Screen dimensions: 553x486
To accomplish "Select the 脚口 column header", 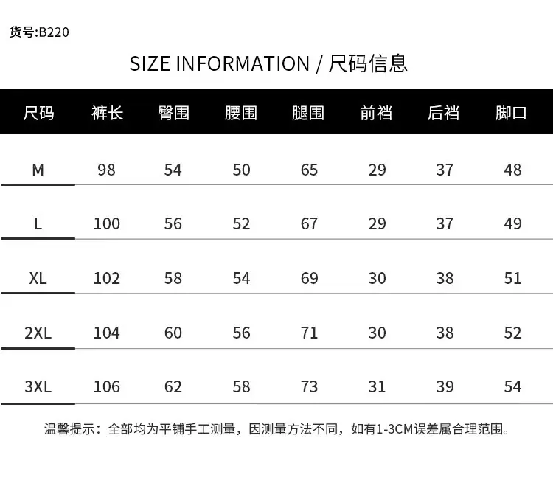I will (511, 114).
